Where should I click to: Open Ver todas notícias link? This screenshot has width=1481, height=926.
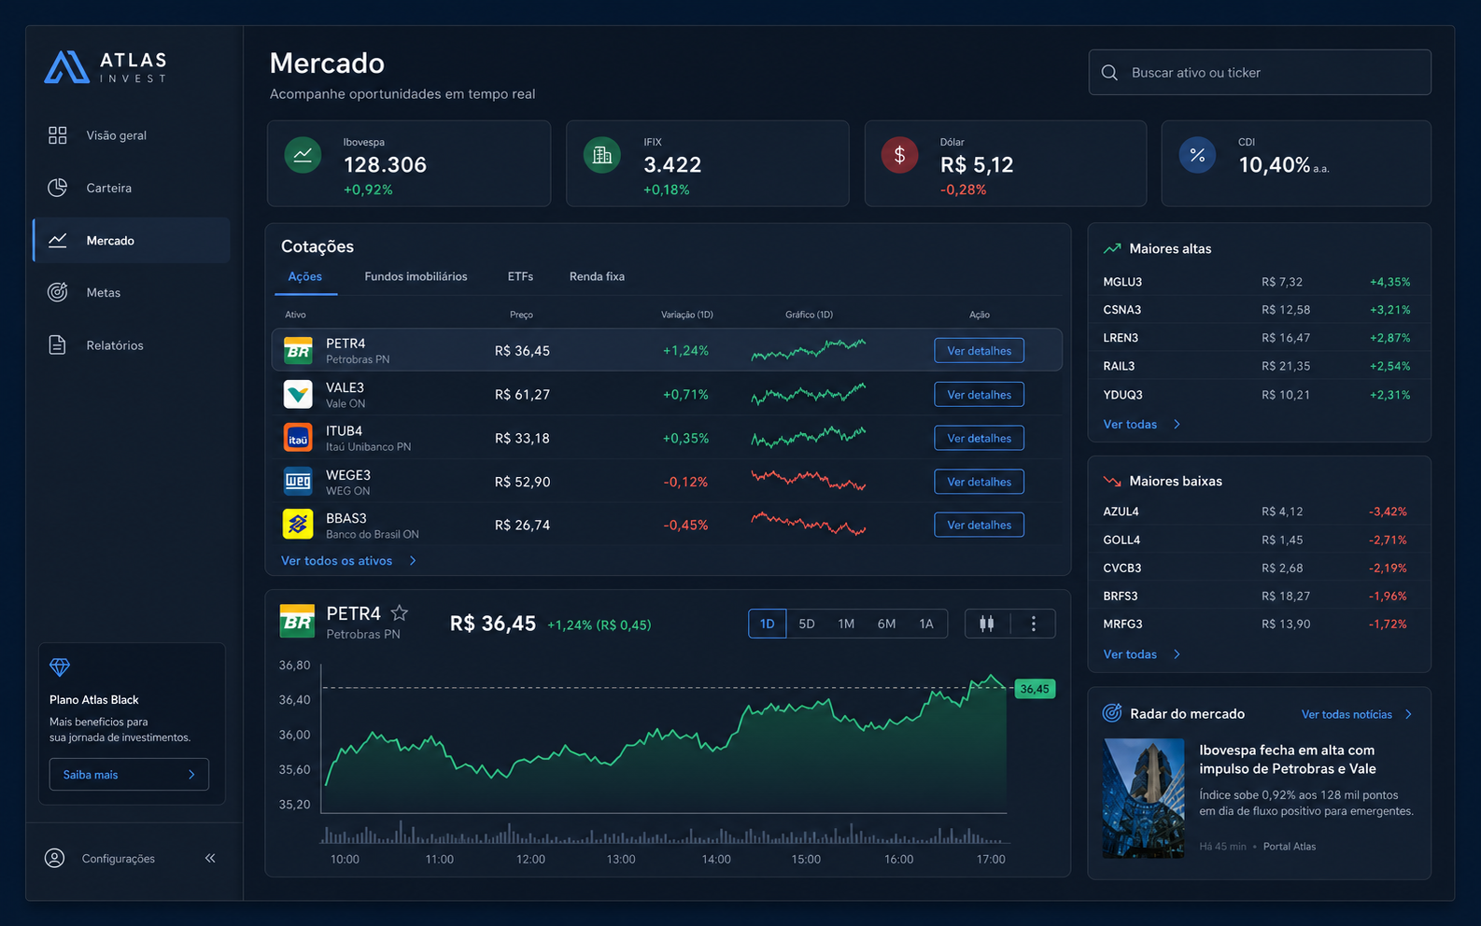point(1357,715)
